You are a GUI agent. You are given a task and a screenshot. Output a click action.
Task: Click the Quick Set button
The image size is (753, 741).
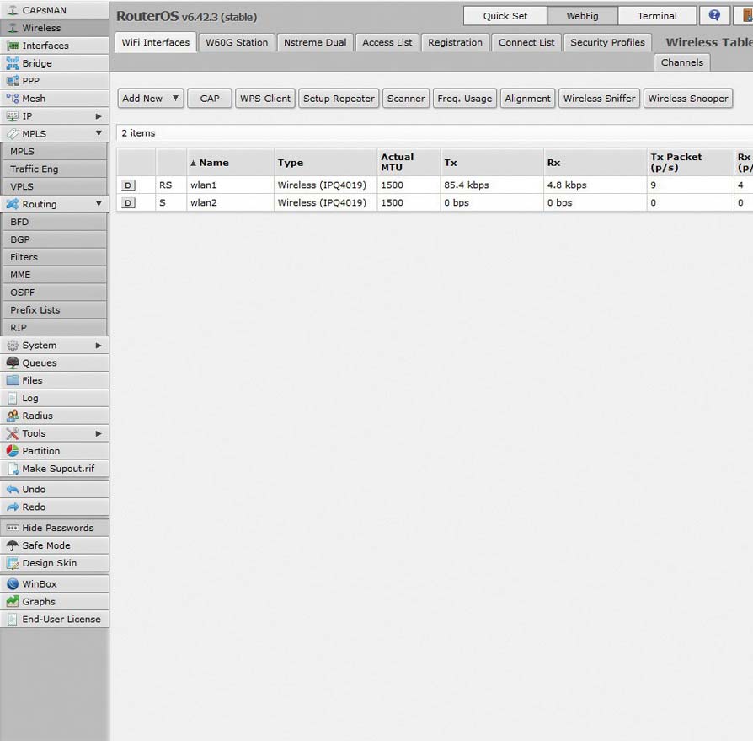505,16
